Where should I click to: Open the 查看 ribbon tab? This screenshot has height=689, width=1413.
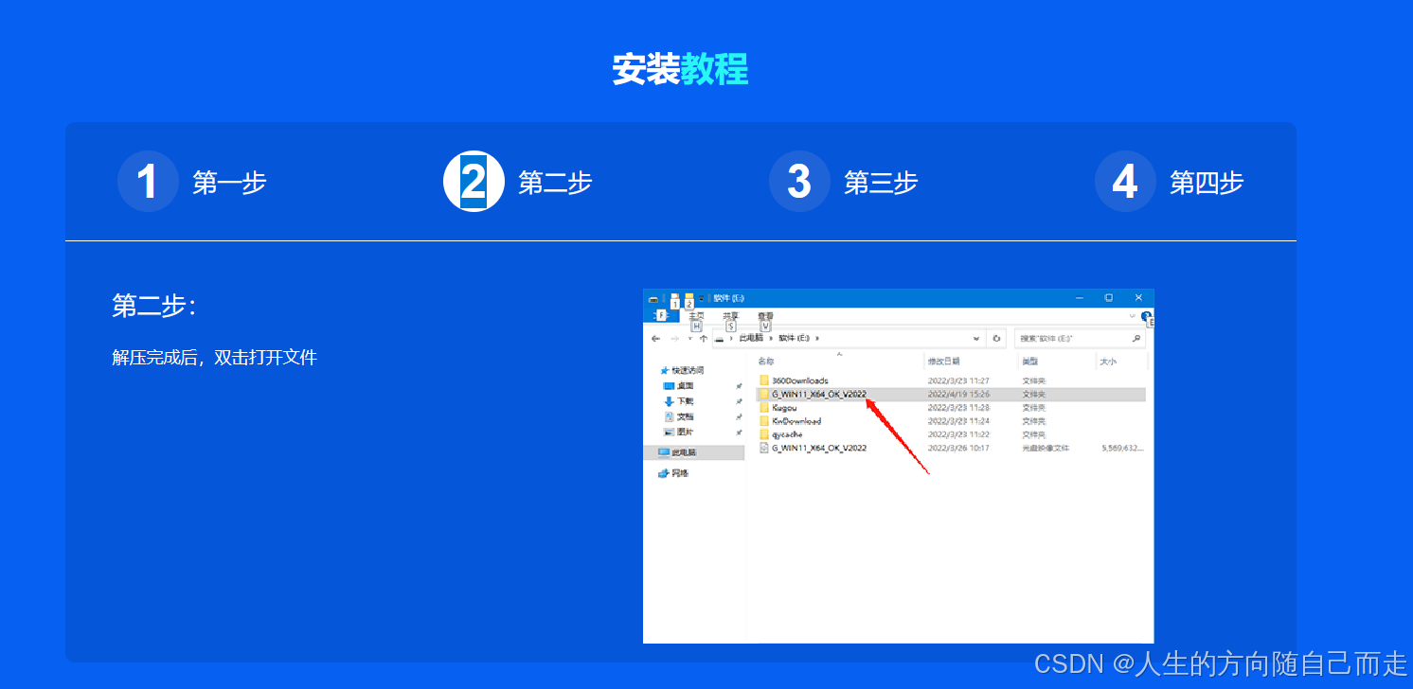(765, 316)
